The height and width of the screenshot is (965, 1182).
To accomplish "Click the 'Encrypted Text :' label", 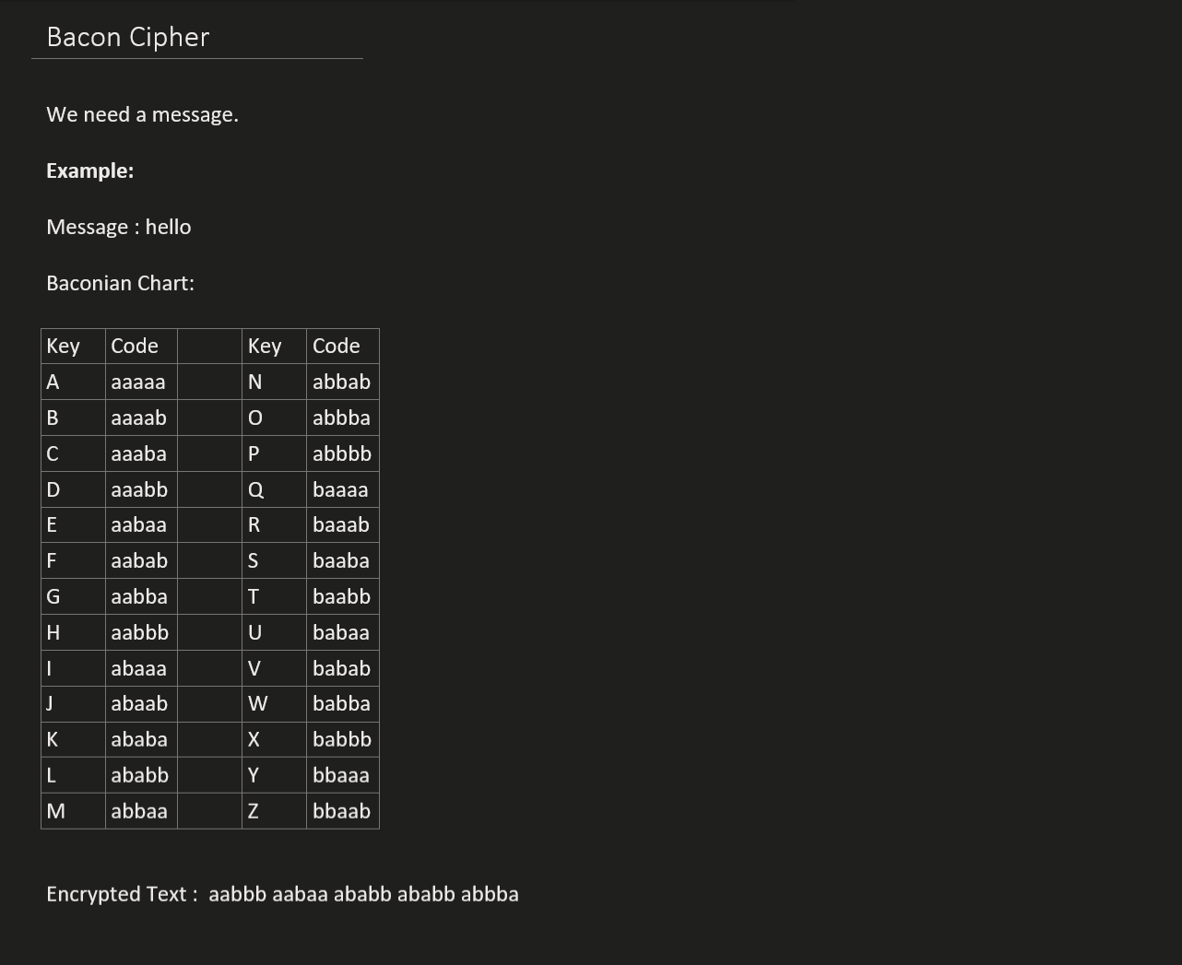I will point(122,894).
